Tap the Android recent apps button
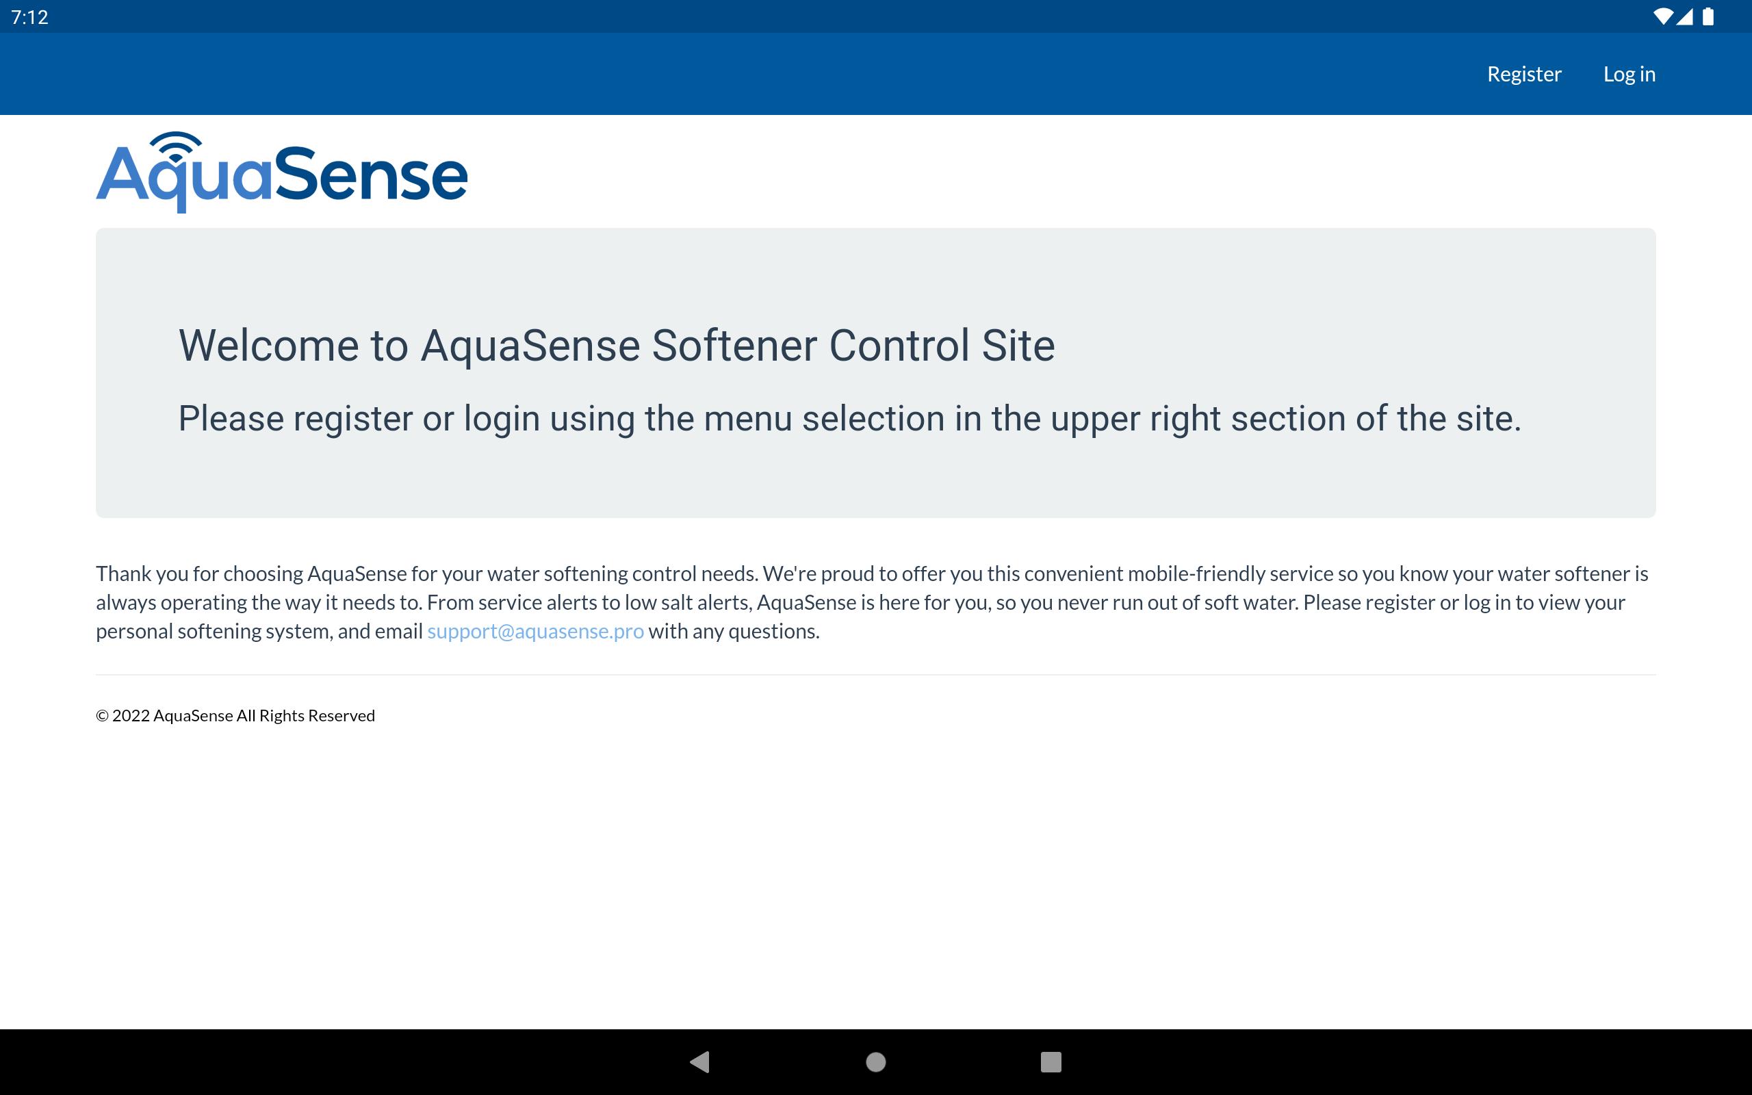Screen dimensions: 1752x1095 click(1051, 1061)
